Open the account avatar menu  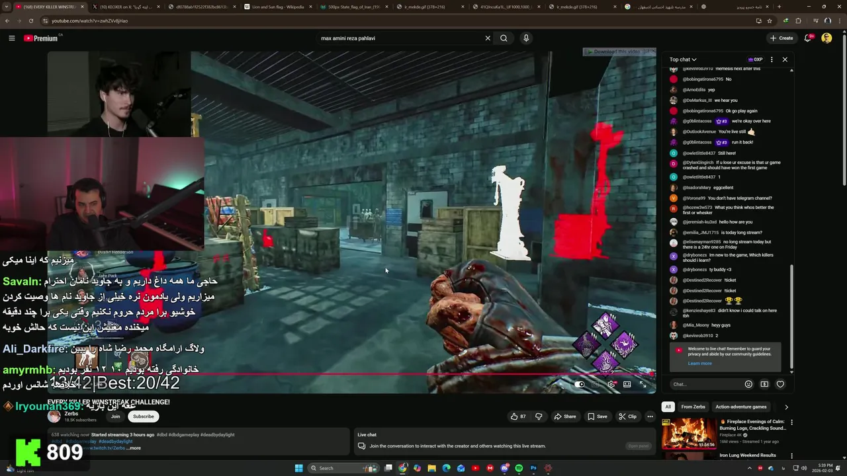(826, 38)
